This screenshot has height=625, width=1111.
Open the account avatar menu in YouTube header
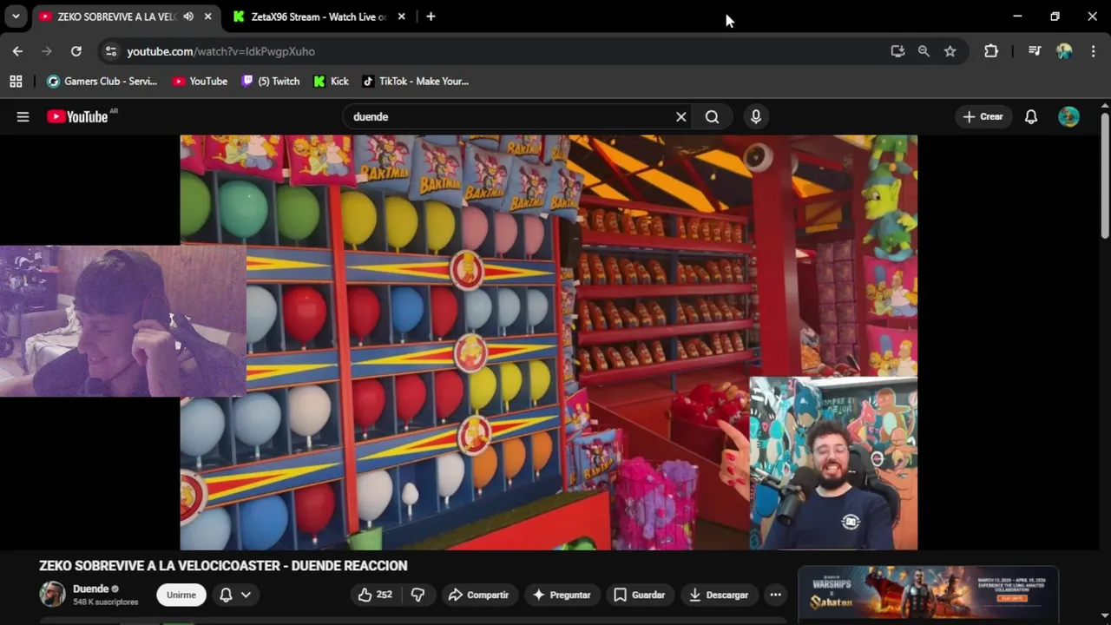click(1068, 116)
